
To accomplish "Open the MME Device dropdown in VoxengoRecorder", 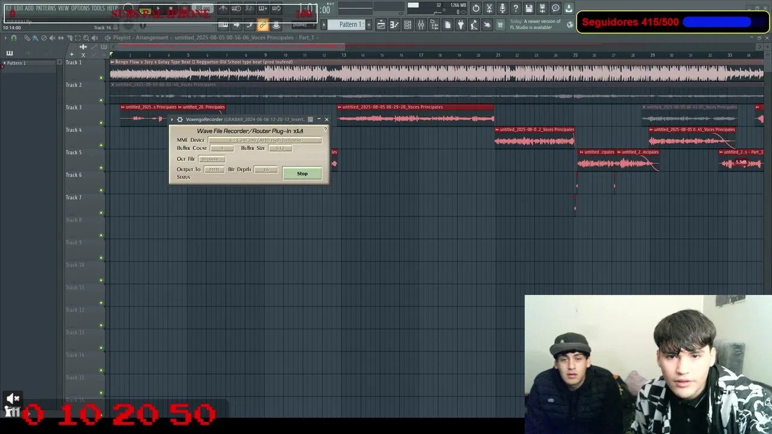I will point(265,140).
